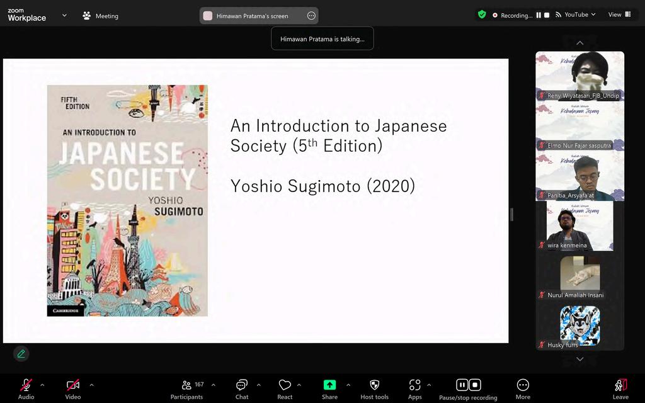Click the Zoom Workplace logo
This screenshot has width=645, height=403.
tap(26, 15)
